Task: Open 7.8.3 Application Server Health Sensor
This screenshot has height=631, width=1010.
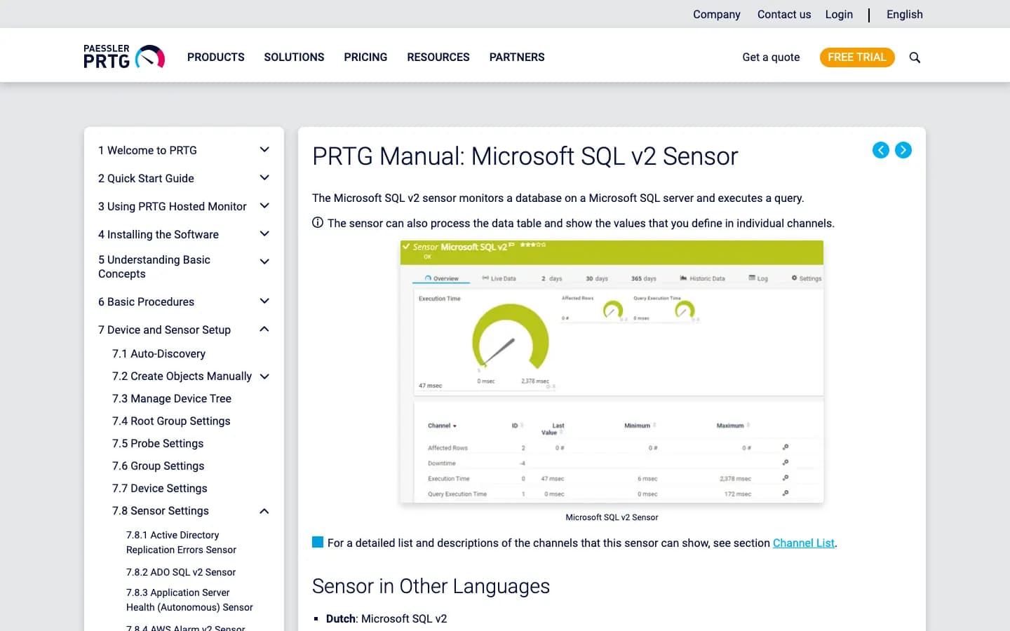Action: [x=189, y=600]
